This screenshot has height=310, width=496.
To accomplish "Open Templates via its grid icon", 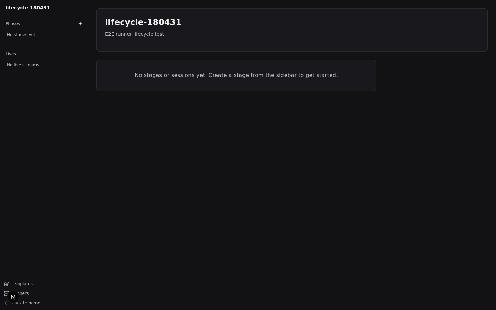I will 7,284.
